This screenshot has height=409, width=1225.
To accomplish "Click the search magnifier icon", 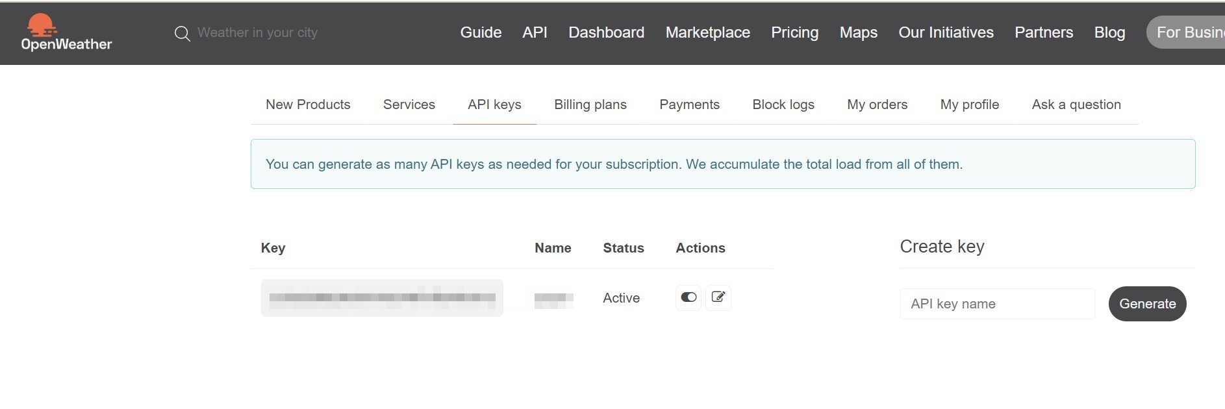I will [183, 34].
